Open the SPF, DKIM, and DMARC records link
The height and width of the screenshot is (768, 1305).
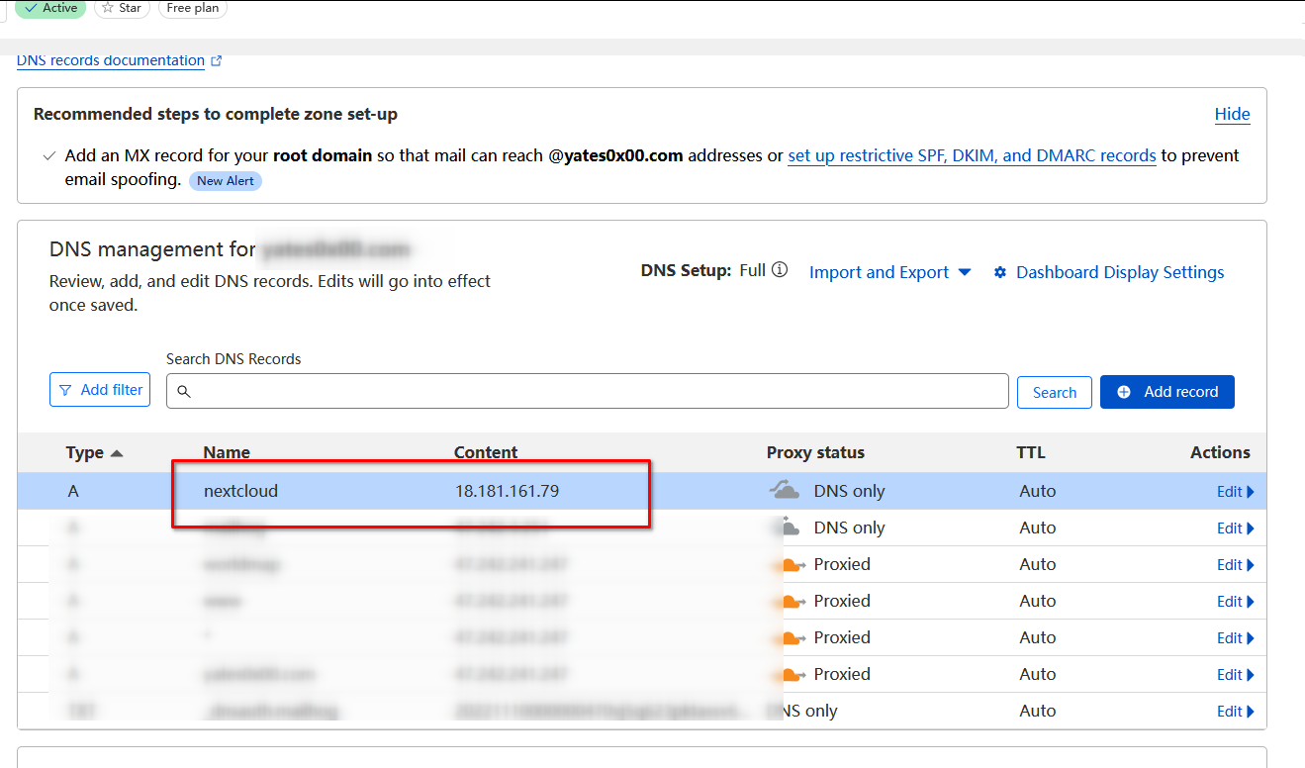pyautogui.click(x=972, y=155)
